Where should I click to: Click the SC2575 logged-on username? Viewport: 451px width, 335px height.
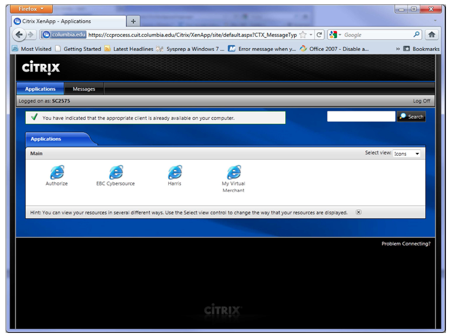61,101
